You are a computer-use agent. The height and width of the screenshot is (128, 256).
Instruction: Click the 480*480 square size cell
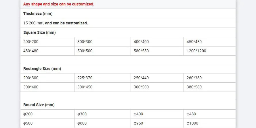[31, 51]
